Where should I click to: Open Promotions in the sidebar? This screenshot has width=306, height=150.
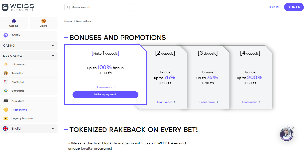coord(19,110)
